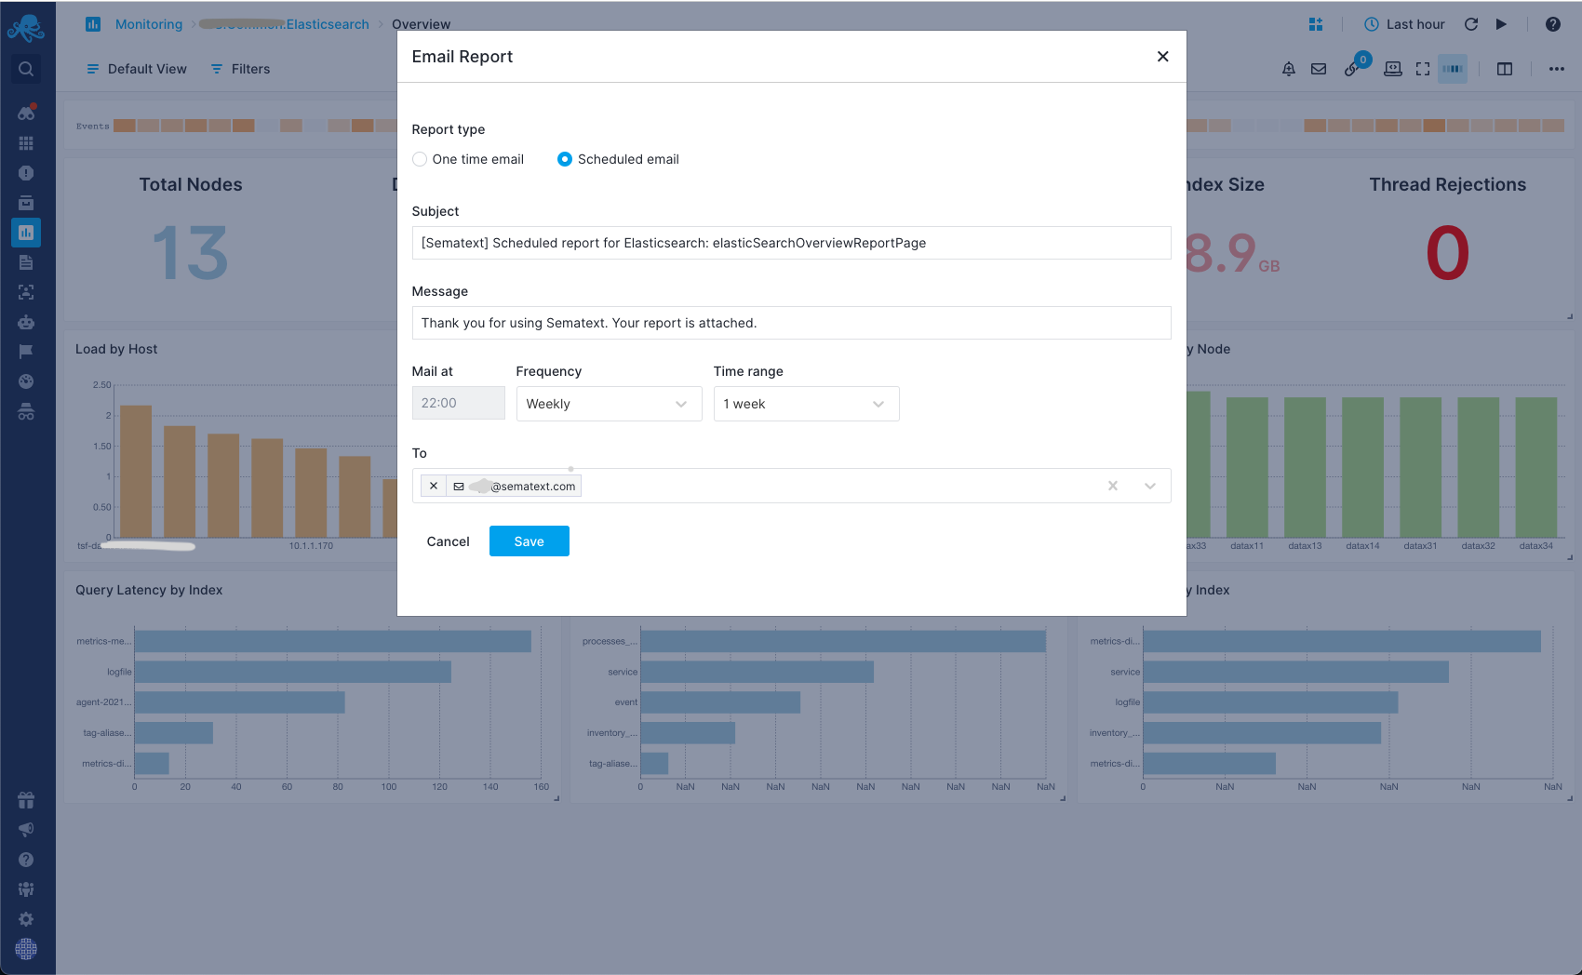Click the datax34 green bar
1582x975 pixels.
click(1535, 467)
